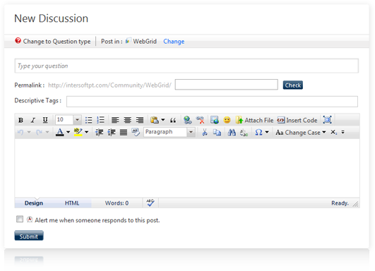Screen dimensions: 375x271
Task: Switch to the Design tab
Action: point(34,203)
